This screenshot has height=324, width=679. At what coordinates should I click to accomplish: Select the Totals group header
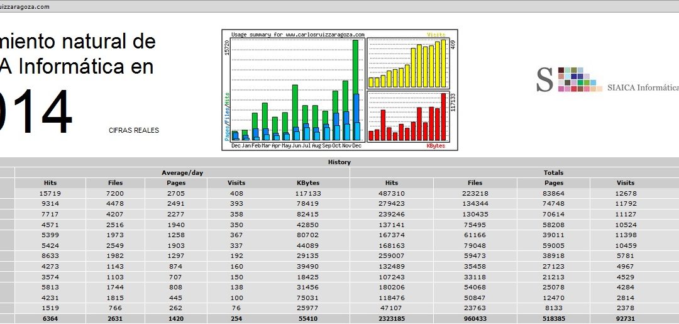[553, 172]
